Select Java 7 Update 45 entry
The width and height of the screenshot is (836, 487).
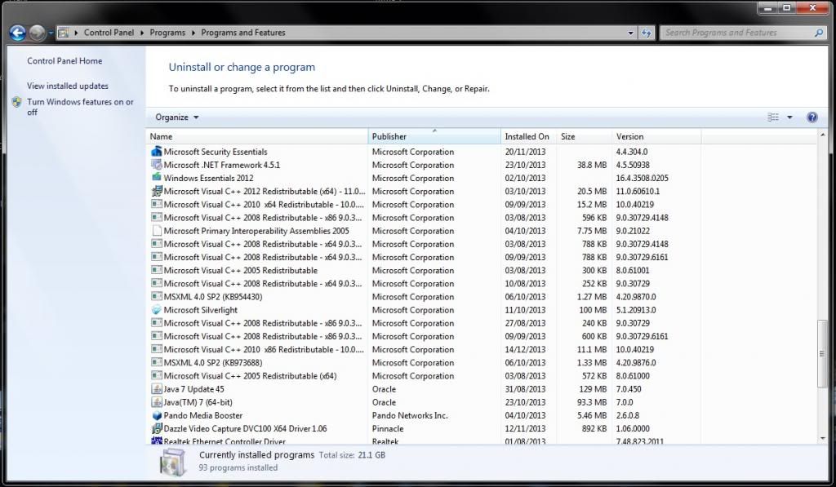(x=193, y=389)
